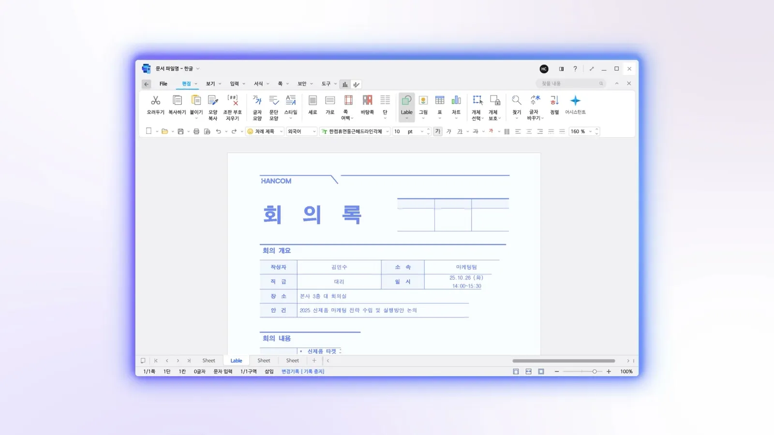
Task: Expand the 스타일 style gallery arrow
Action: [x=291, y=118]
